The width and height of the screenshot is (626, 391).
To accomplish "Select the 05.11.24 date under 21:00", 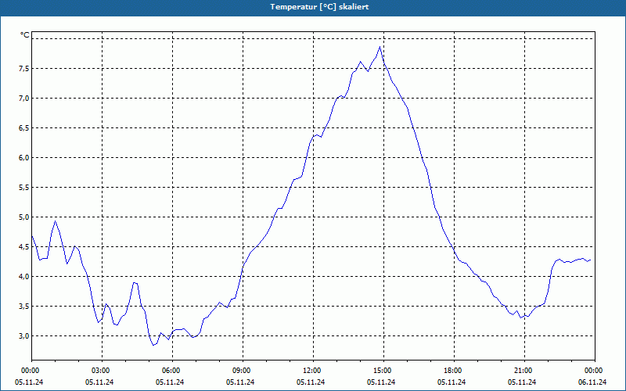I will (x=522, y=382).
